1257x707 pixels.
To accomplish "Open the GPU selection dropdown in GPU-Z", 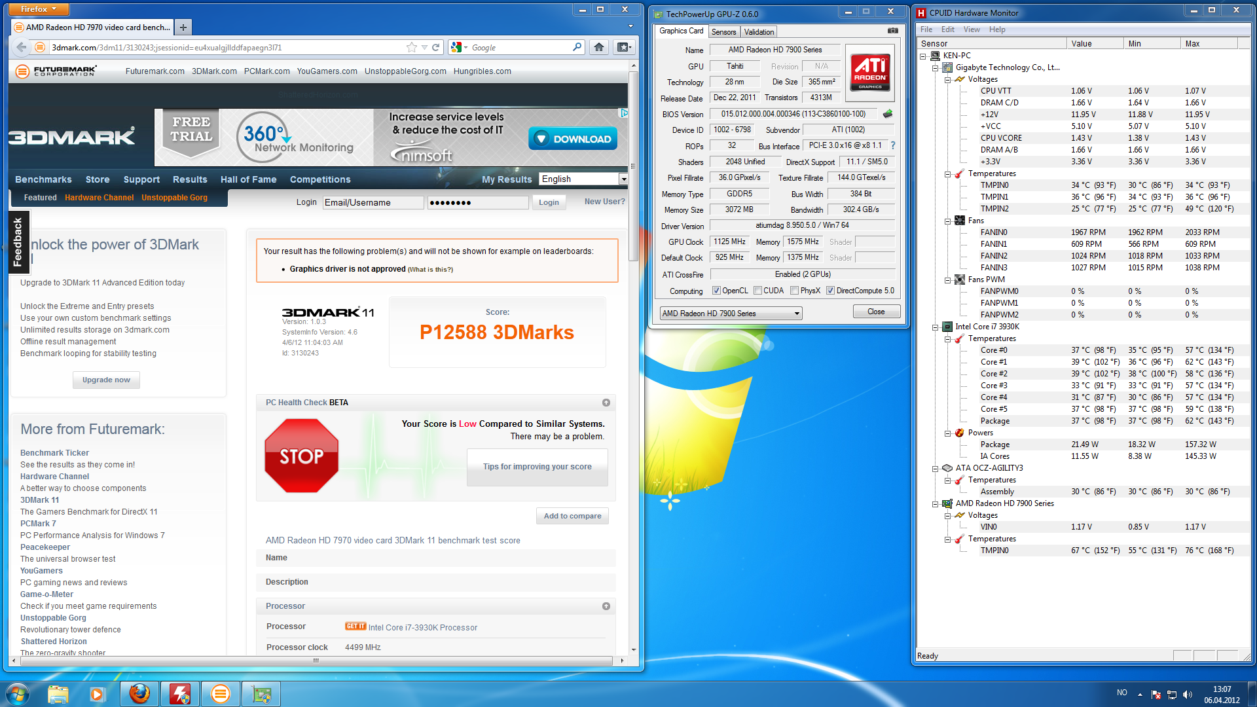I will 731,314.
